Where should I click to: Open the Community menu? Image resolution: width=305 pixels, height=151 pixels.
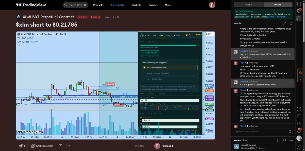[x=117, y=5]
